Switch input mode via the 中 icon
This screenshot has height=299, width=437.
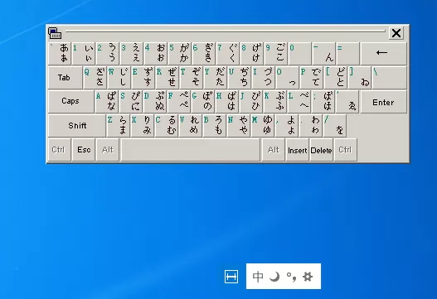(x=258, y=277)
